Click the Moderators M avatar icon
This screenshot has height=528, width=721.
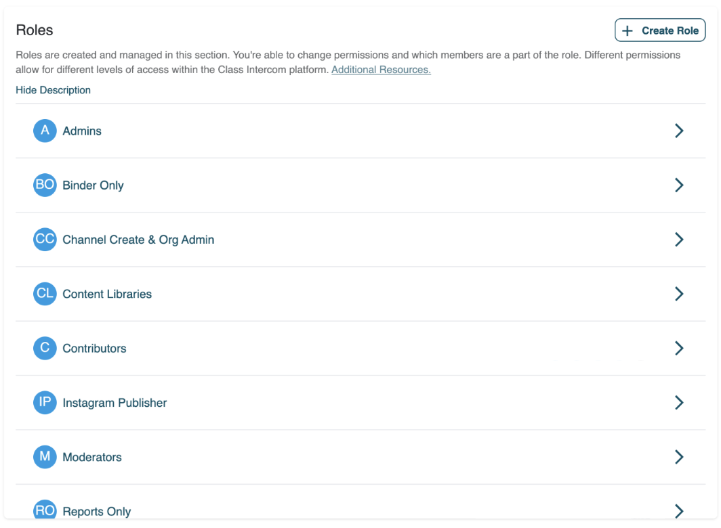click(45, 457)
